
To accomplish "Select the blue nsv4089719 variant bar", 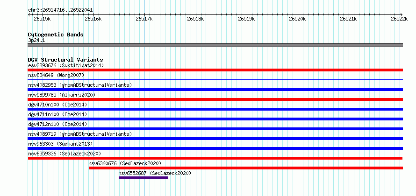I will pos(215,139).
